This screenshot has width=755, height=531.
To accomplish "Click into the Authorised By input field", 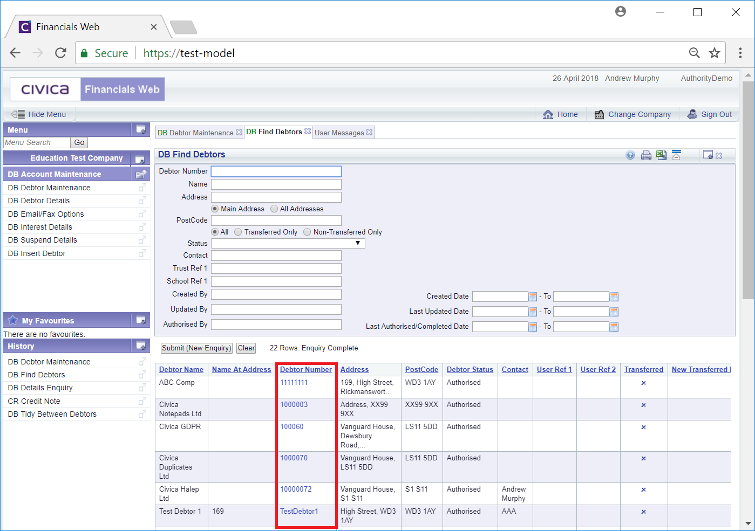I will click(x=276, y=325).
